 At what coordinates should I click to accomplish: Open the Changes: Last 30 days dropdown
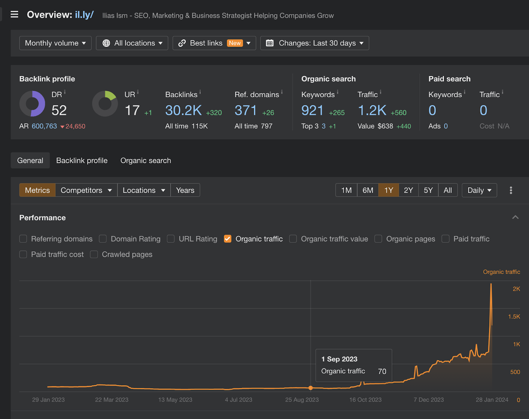(314, 43)
